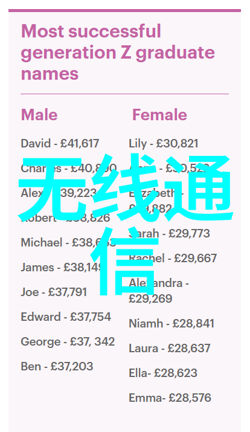Viewport: 250px width, 432px height.
Task: Click the 'Most successful generation Z graduate names' heading
Action: pos(118,52)
